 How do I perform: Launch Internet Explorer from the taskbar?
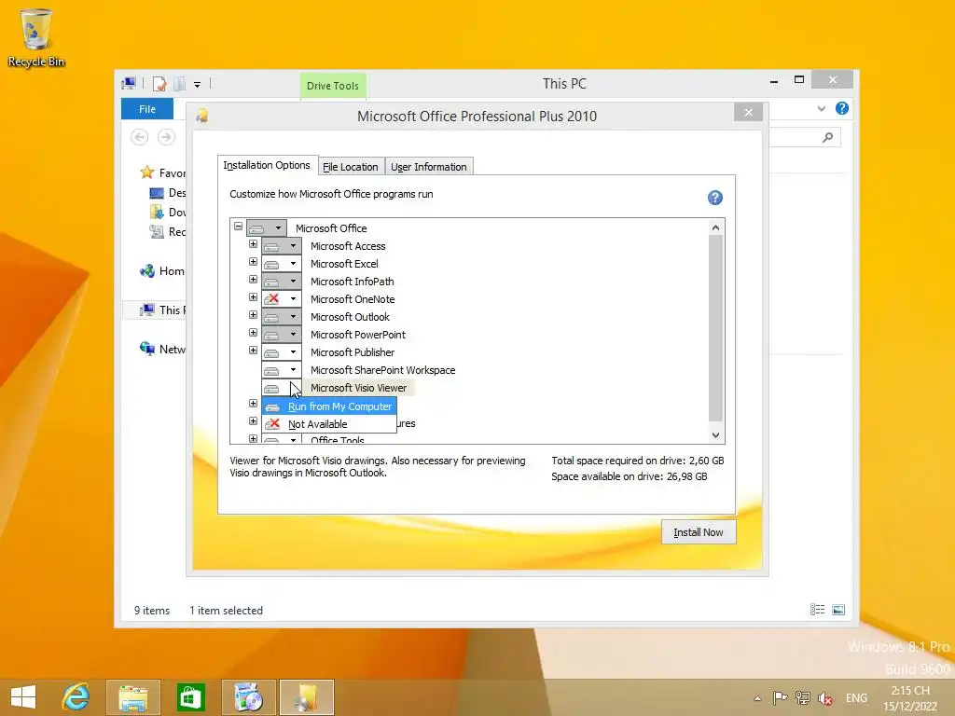click(x=76, y=697)
